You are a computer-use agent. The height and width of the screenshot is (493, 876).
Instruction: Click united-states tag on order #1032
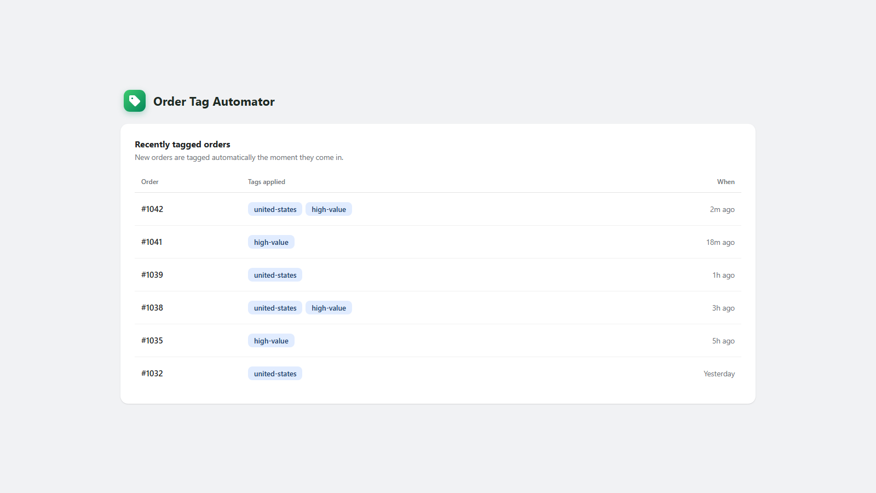point(275,374)
